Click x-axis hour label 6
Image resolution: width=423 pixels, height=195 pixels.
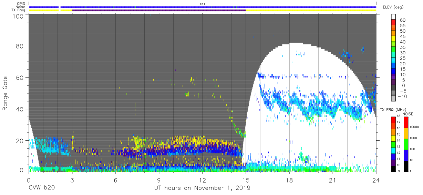coord(115,180)
